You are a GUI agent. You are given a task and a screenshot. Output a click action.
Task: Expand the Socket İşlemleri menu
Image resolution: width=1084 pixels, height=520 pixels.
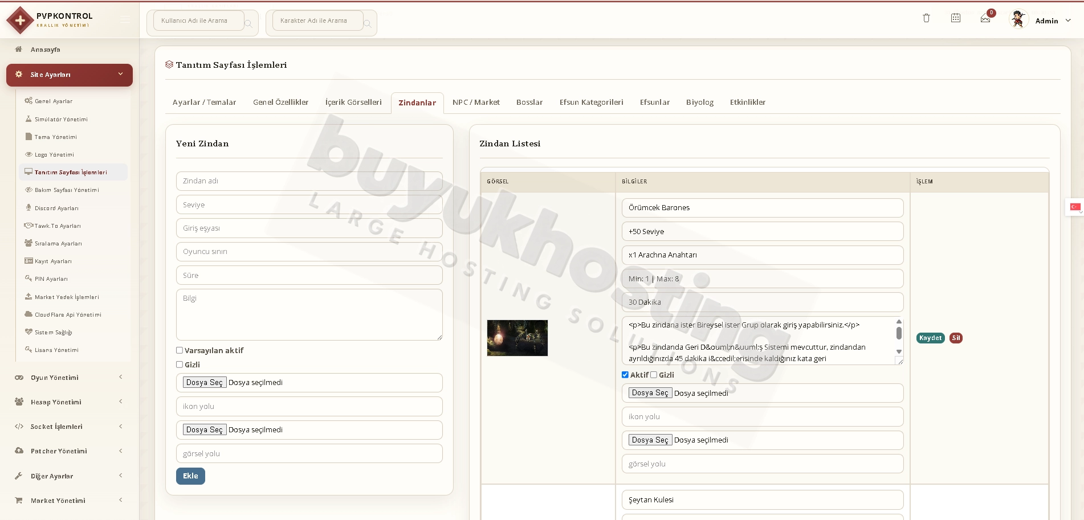[70, 426]
